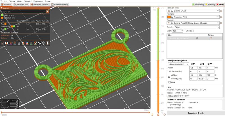Click the orange lock icon below vertical slider
225x116 pixels.
(158, 115)
